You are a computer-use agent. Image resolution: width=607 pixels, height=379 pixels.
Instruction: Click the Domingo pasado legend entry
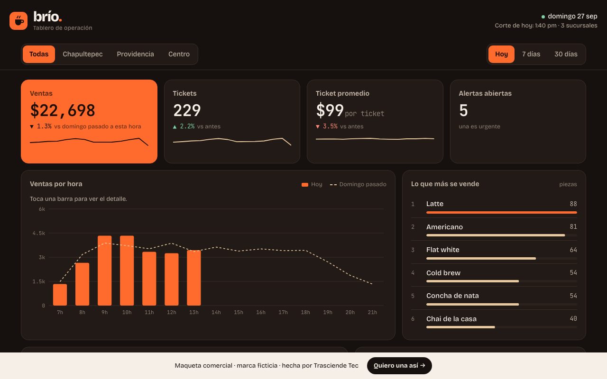358,184
